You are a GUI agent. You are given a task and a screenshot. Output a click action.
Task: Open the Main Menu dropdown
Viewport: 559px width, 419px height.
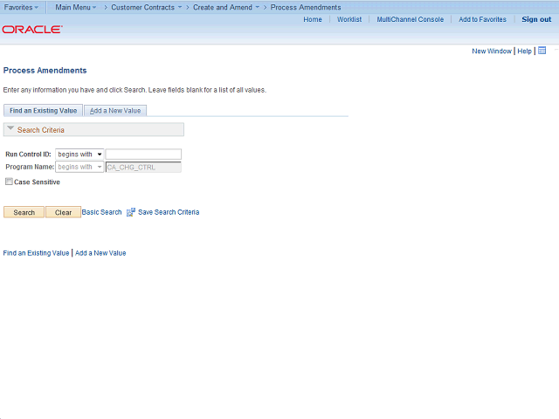click(76, 7)
